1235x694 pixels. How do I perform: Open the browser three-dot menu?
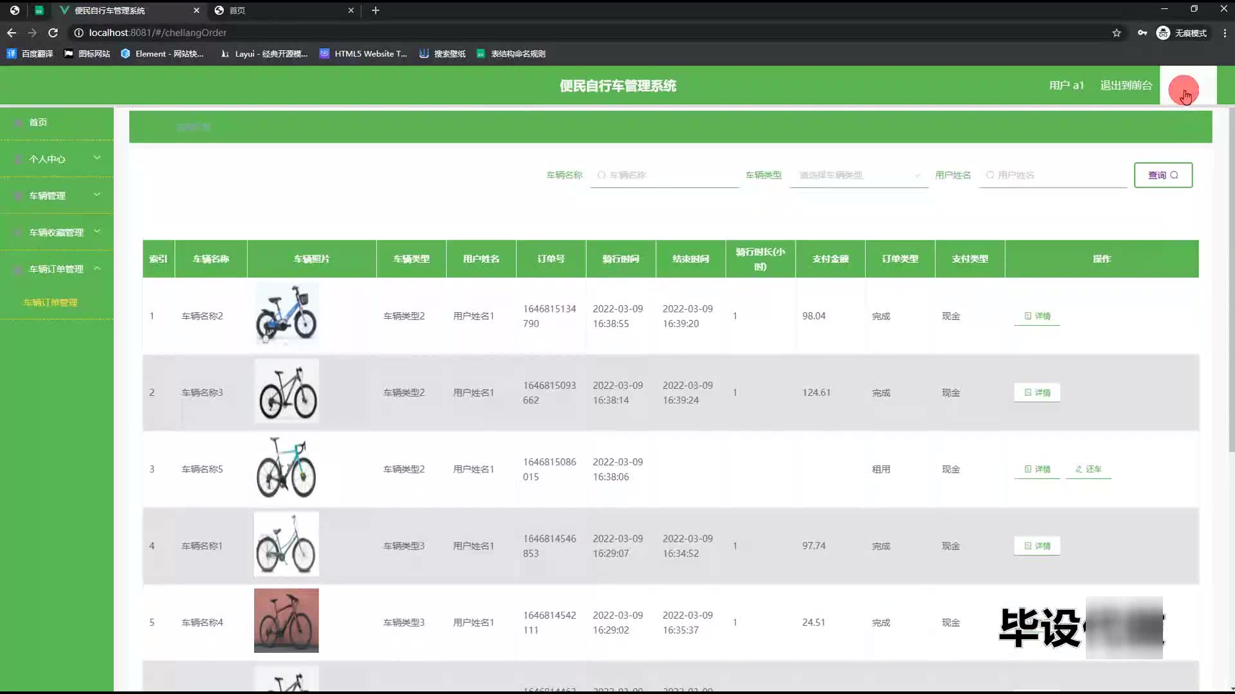coord(1225,33)
